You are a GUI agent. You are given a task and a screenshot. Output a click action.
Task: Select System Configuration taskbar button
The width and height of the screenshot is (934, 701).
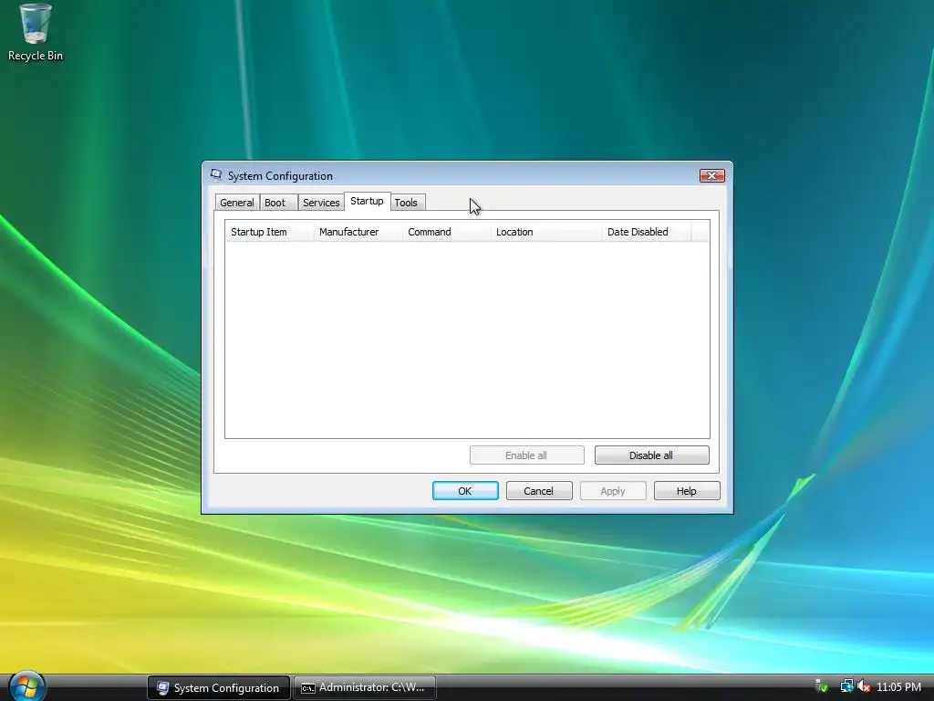pos(219,688)
